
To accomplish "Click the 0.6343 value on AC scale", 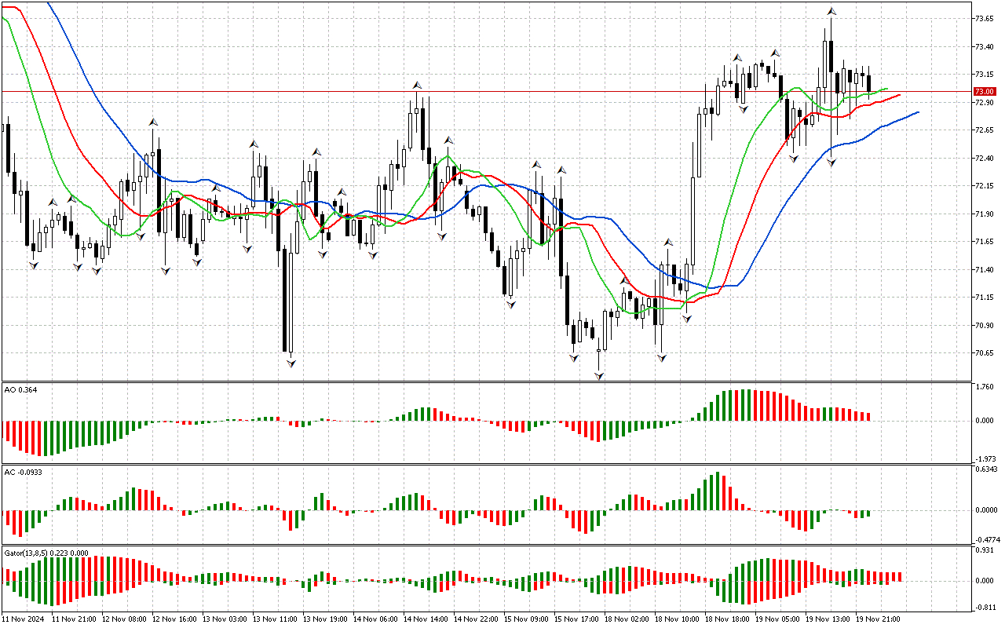I will point(985,470).
